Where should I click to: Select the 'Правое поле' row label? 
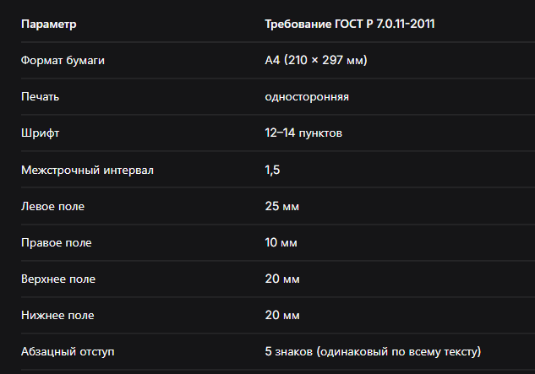click(x=57, y=242)
